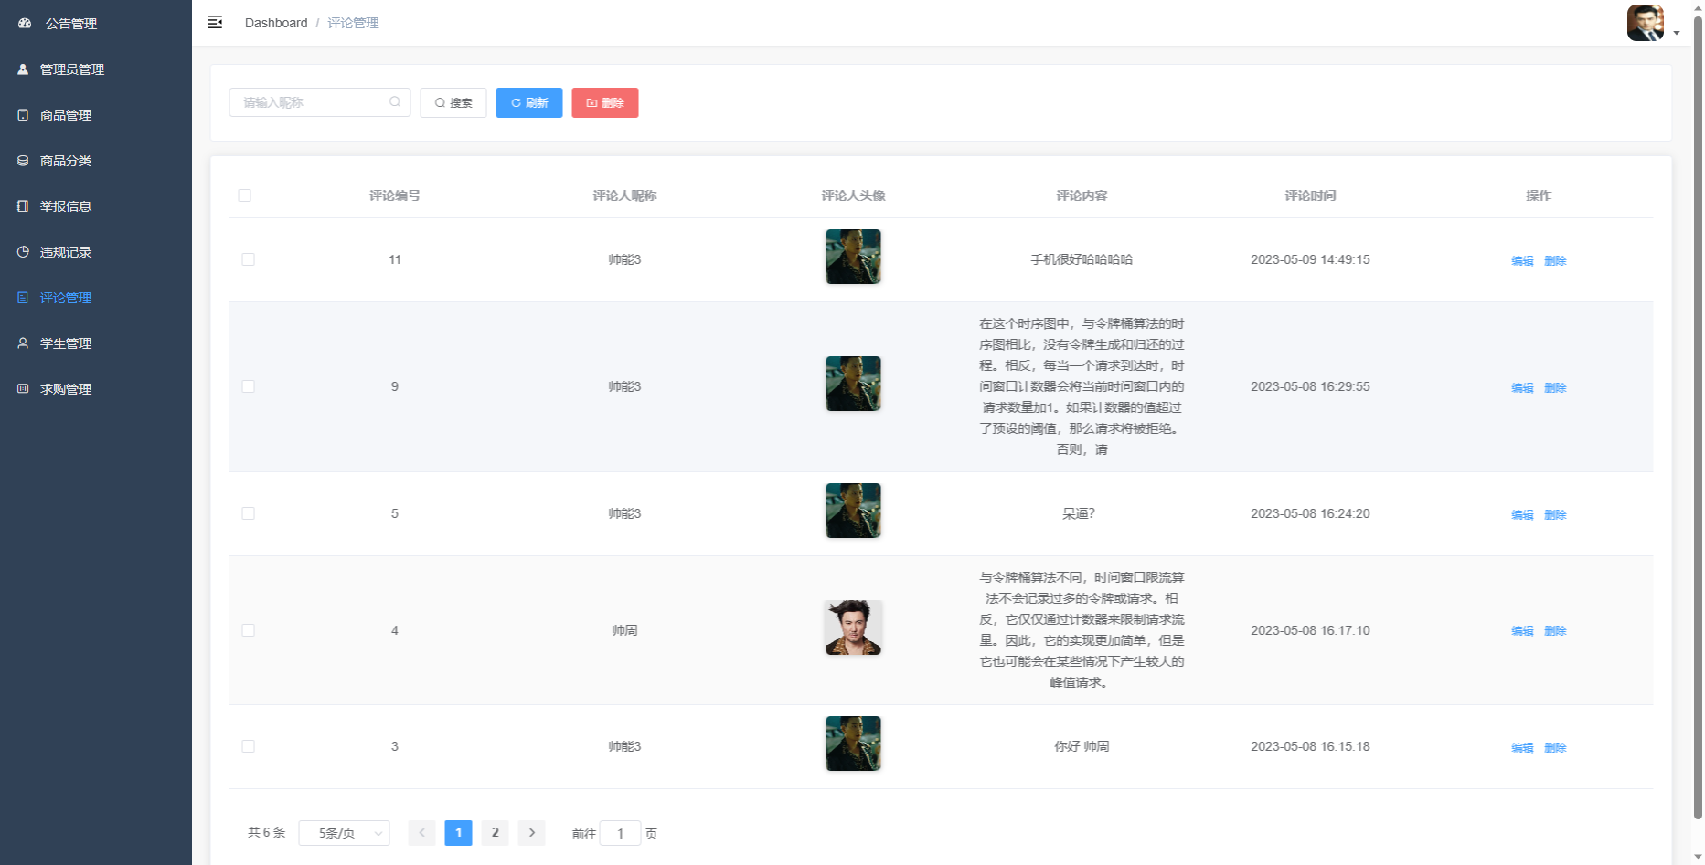Viewport: 1705px width, 865px height.
Task: Select 管理员管理 in the sidebar
Action: (70, 69)
